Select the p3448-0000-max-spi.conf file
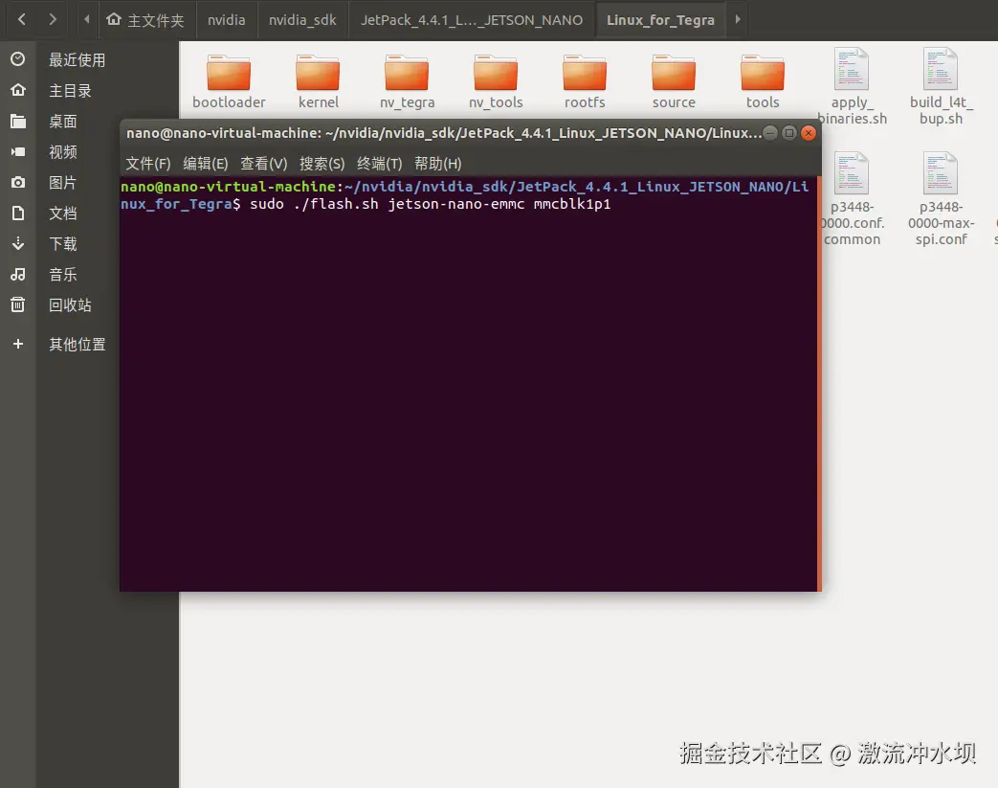998x788 pixels. coord(941,199)
